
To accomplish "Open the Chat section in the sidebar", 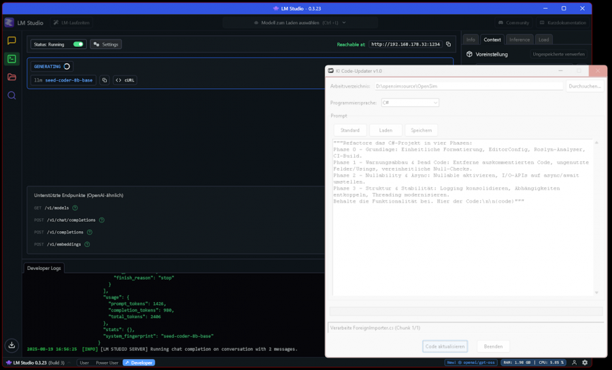I will [12, 41].
